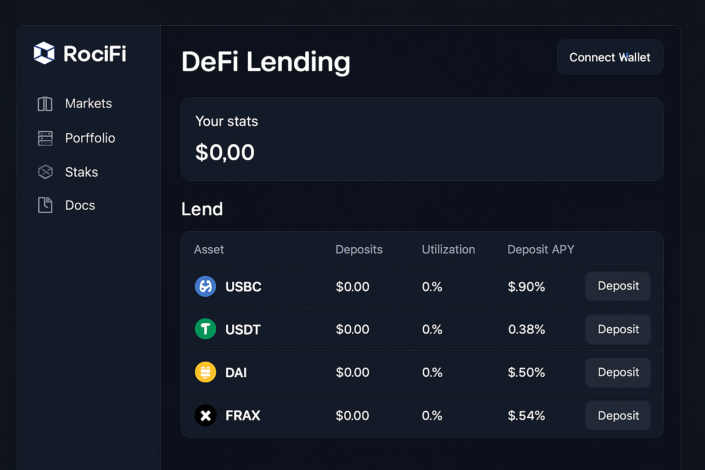Click Deposit on the DAI row
The width and height of the screenshot is (705, 470).
[618, 372]
